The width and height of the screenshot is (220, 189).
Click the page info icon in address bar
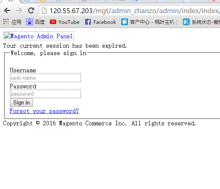coord(44,11)
